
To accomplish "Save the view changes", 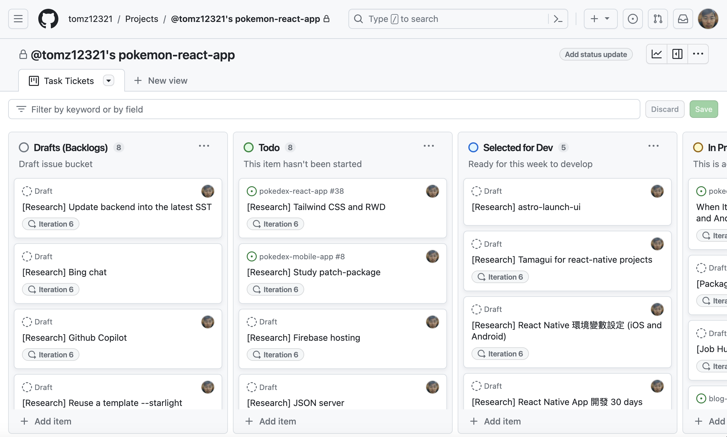I will pos(703,109).
